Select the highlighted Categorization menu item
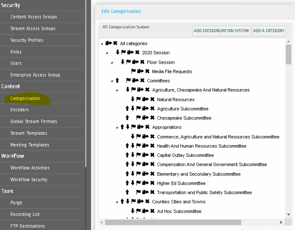 [x=25, y=98]
